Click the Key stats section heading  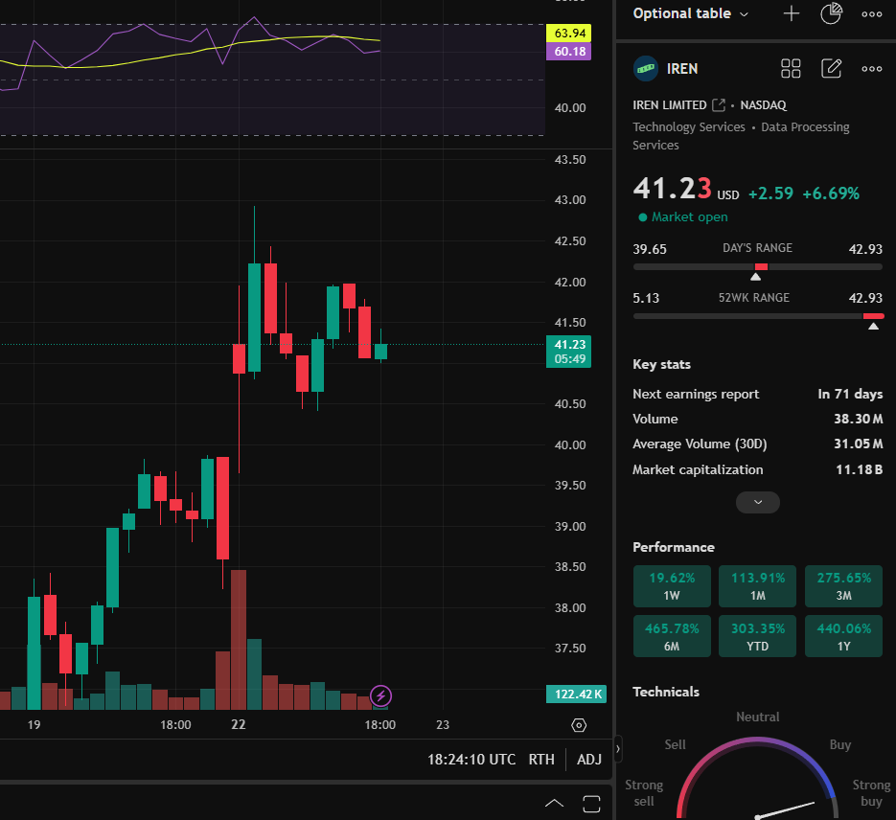(x=661, y=364)
